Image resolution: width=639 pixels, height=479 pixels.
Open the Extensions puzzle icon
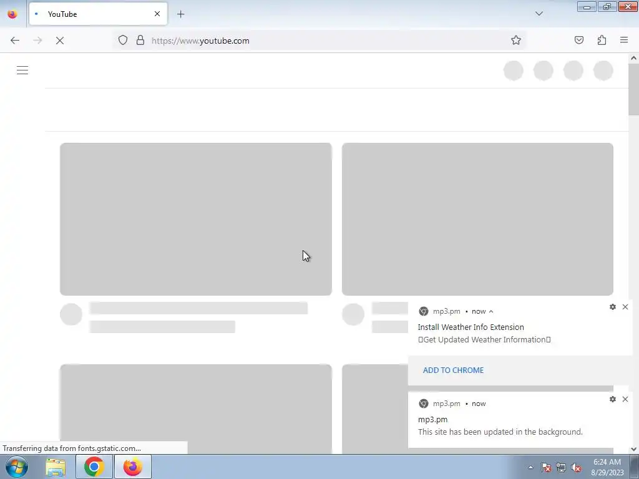point(602,41)
